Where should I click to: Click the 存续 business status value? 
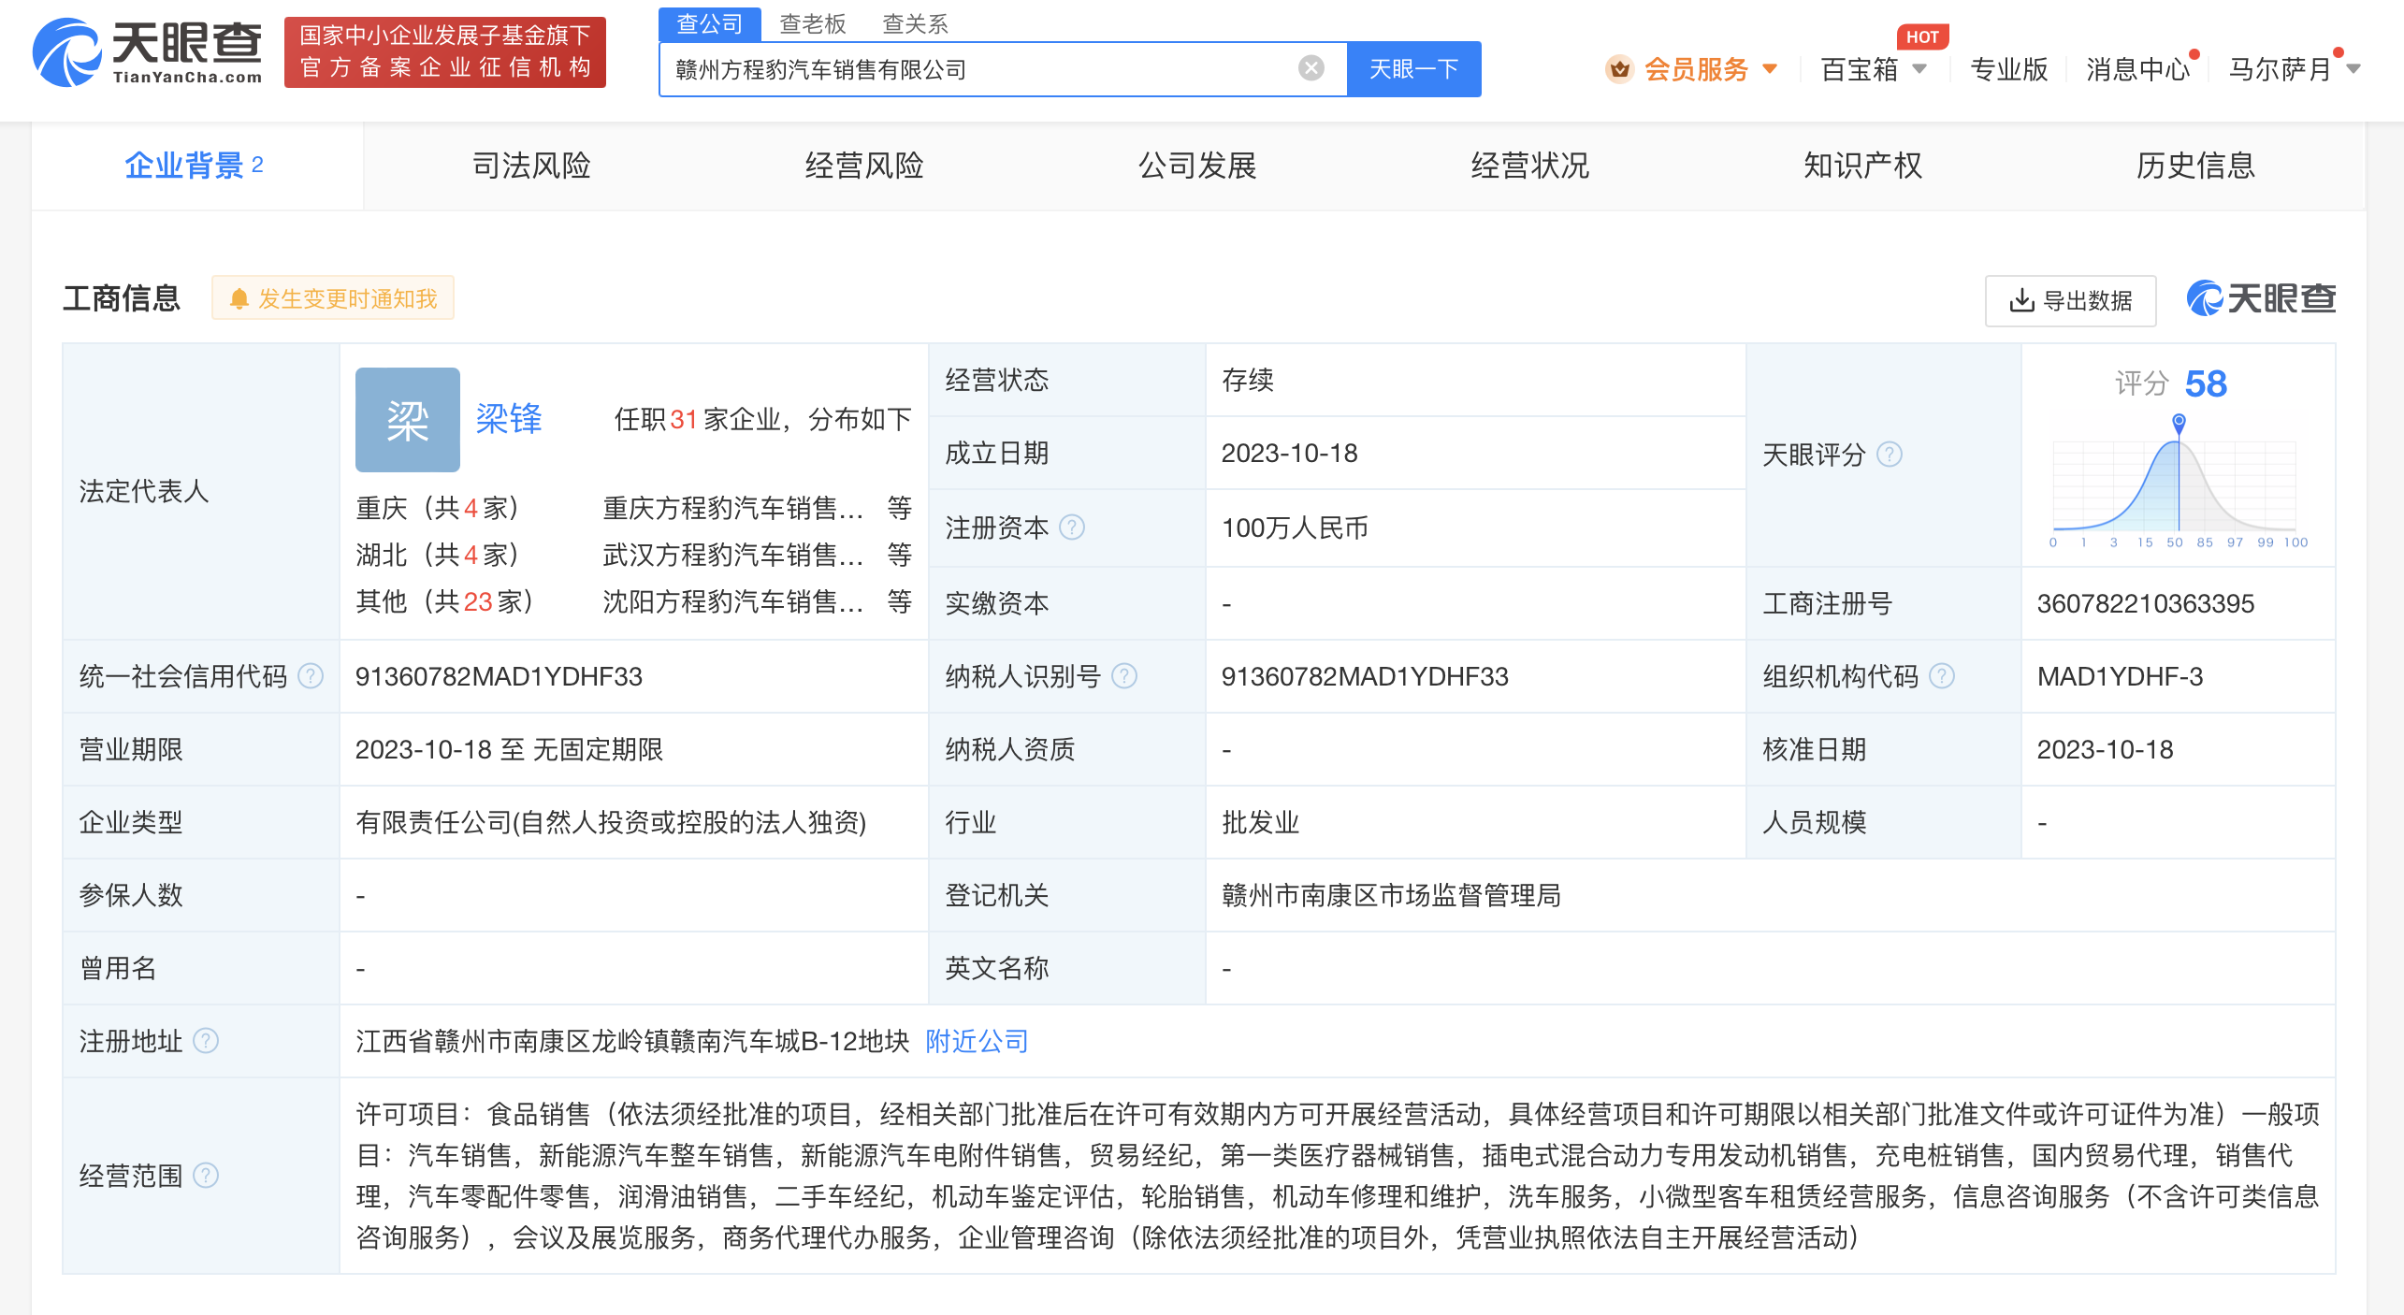[1248, 381]
